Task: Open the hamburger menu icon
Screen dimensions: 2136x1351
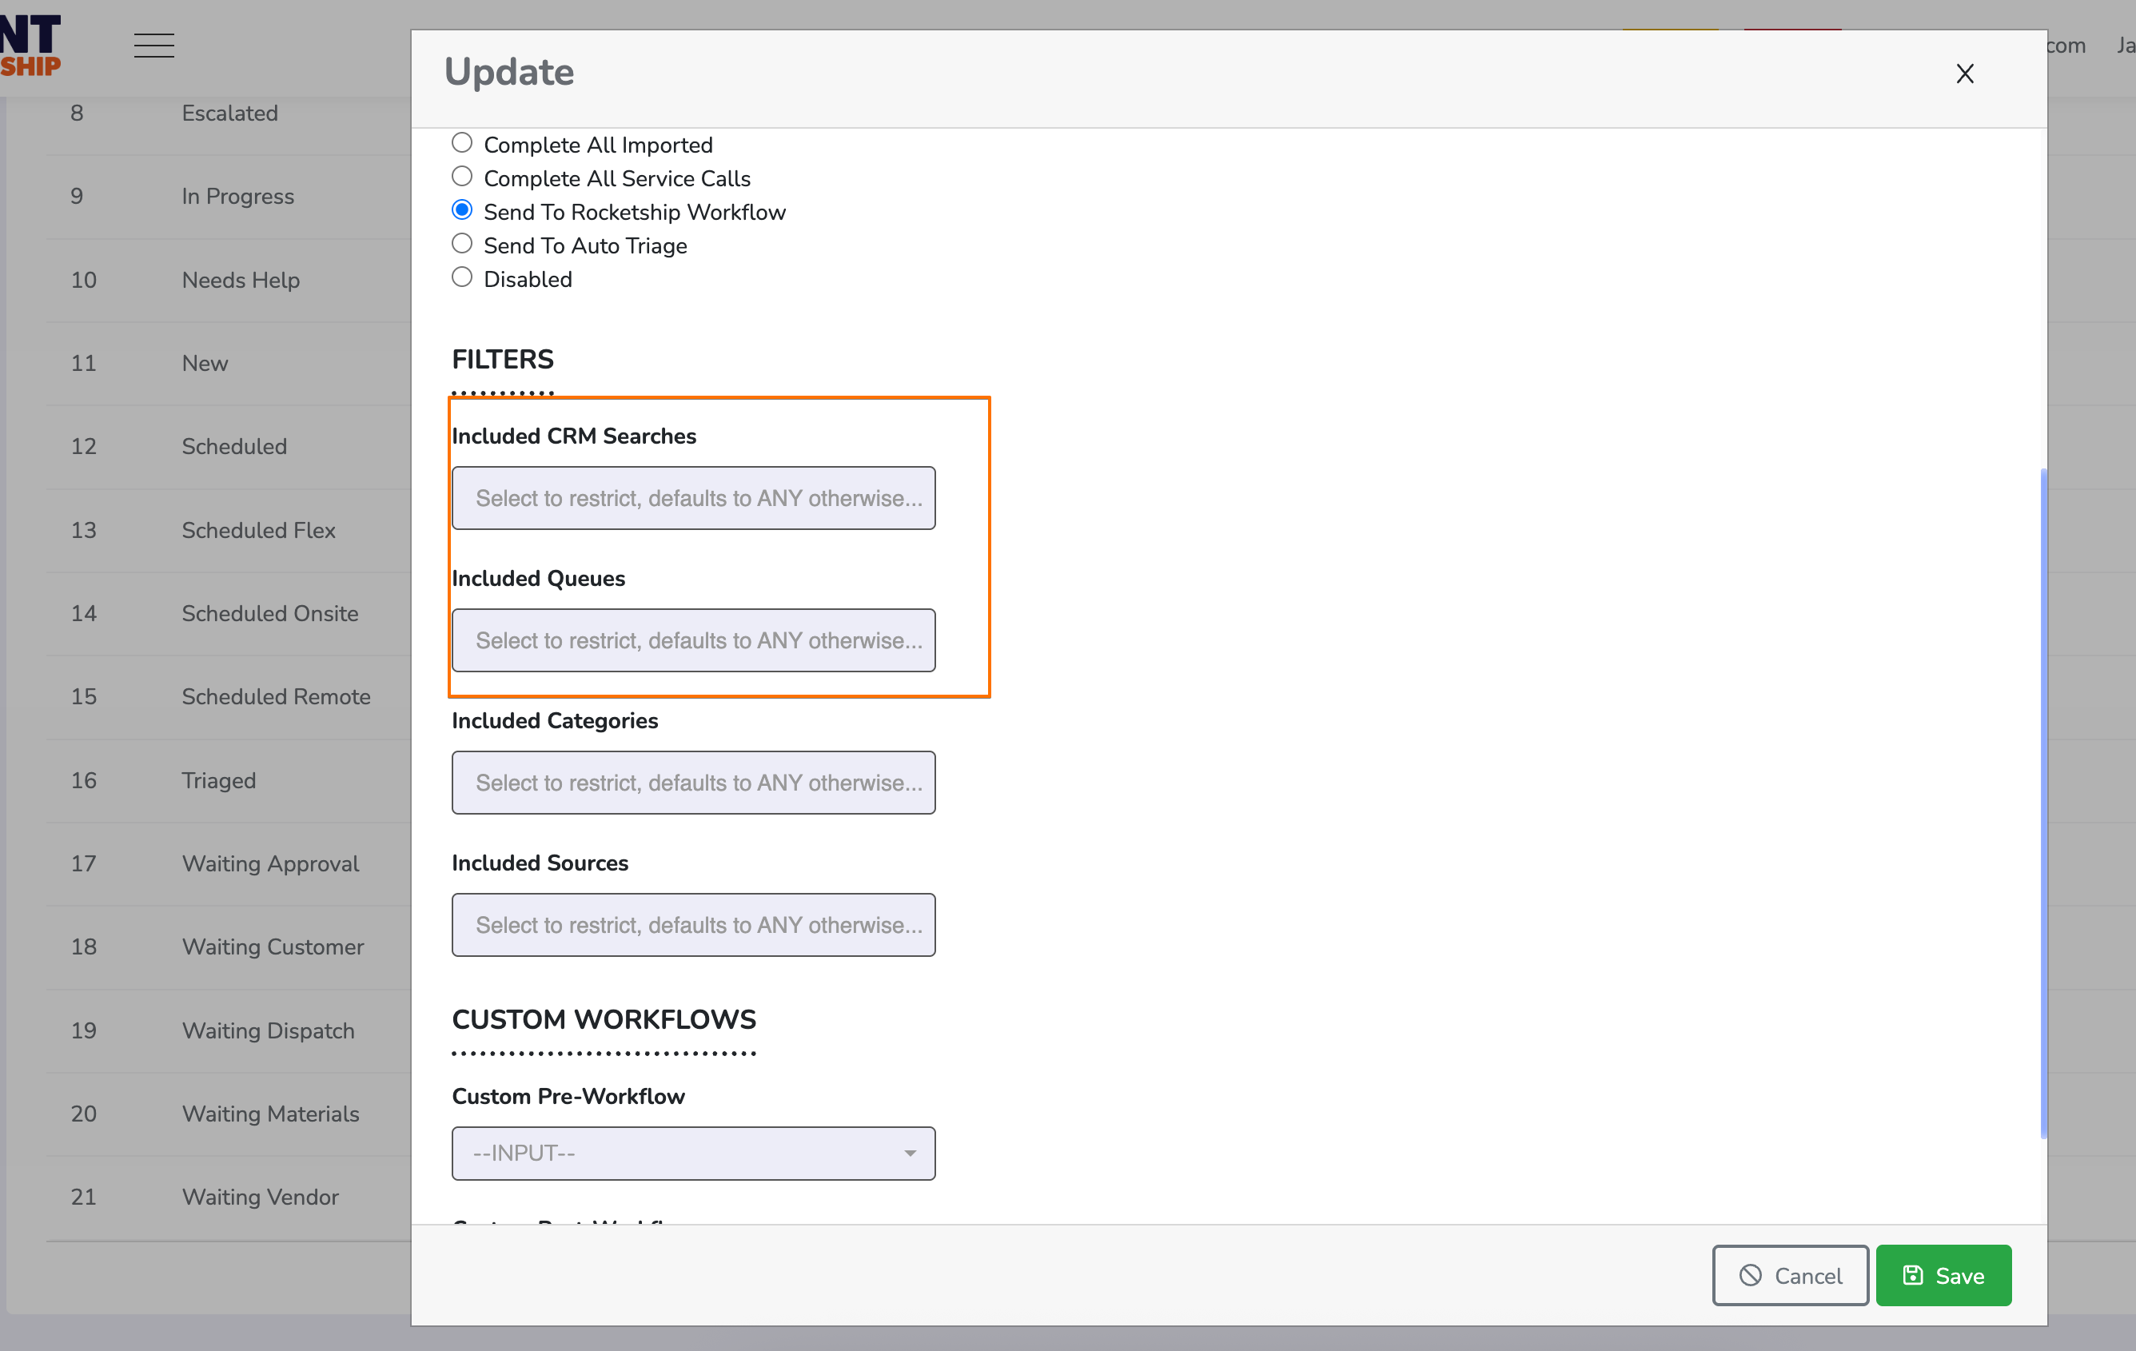Action: [153, 46]
